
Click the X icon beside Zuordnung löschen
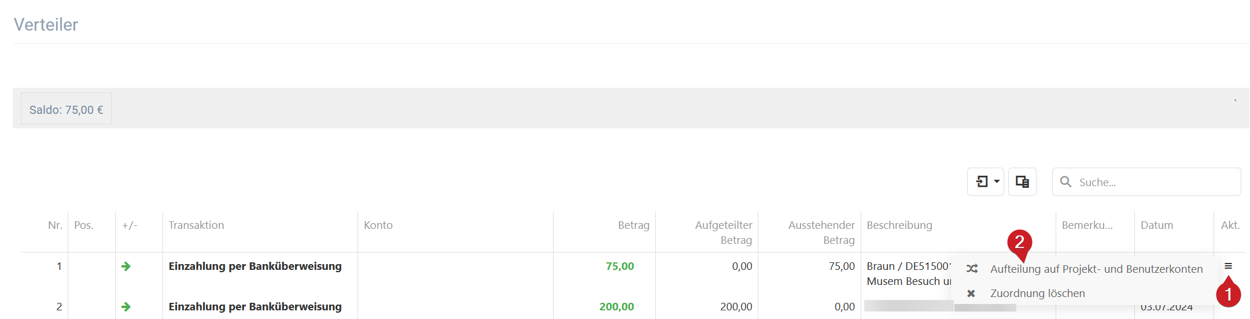pyautogui.click(x=971, y=294)
